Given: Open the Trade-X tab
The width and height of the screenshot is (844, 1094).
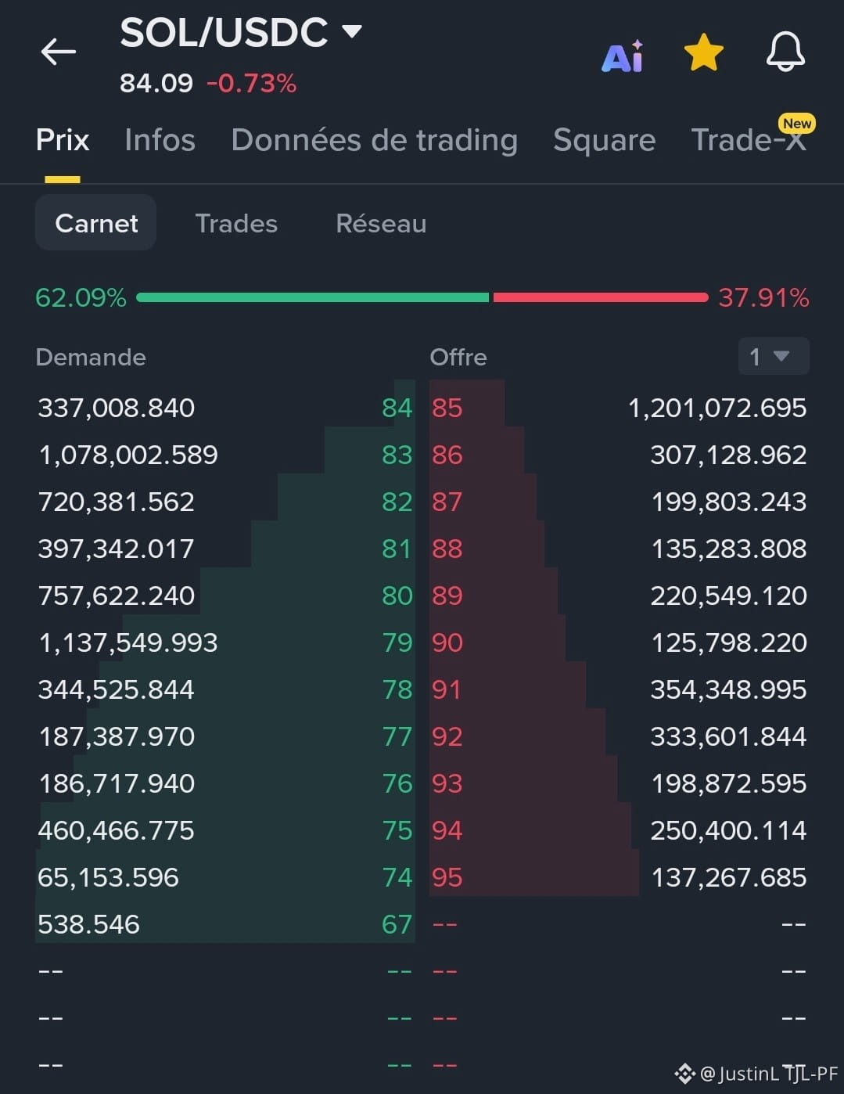Looking at the screenshot, I should pos(749,140).
